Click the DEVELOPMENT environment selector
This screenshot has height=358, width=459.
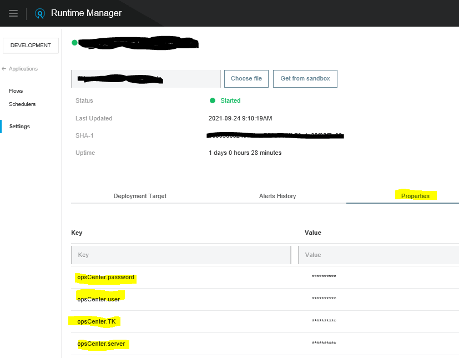pos(31,45)
